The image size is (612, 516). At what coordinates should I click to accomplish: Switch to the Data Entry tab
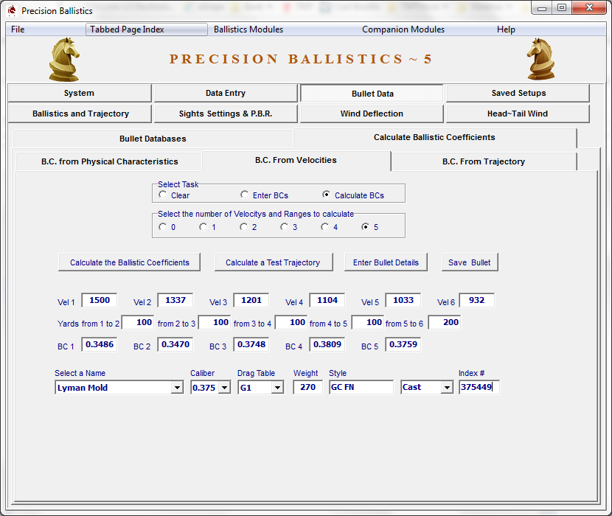(226, 94)
